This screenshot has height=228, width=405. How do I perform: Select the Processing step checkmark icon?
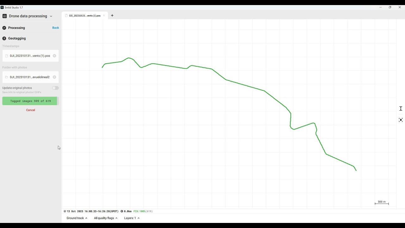pos(4,28)
